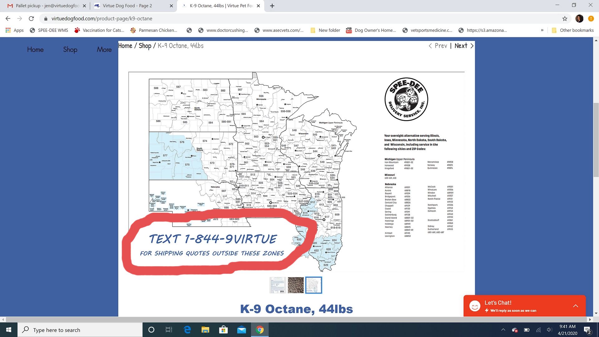Open the SPEE-DEE WMS bookmark
599x337 pixels.
49,30
